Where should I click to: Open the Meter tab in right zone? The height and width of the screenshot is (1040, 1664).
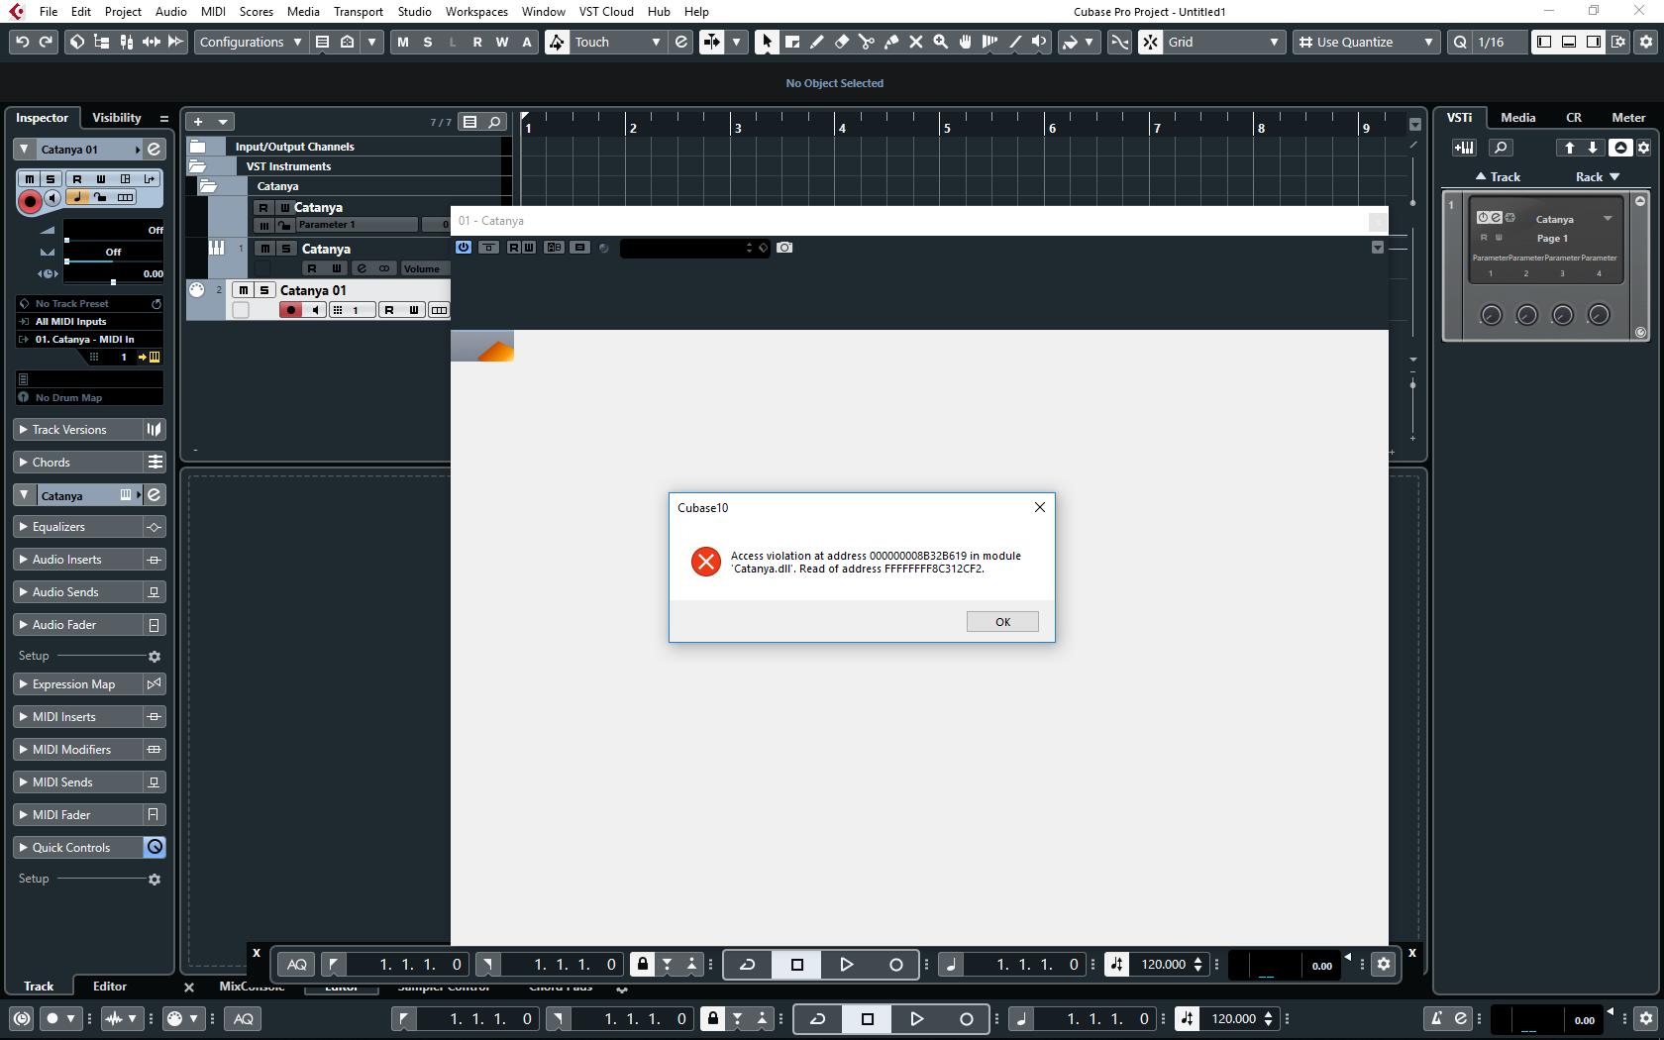[1628, 118]
